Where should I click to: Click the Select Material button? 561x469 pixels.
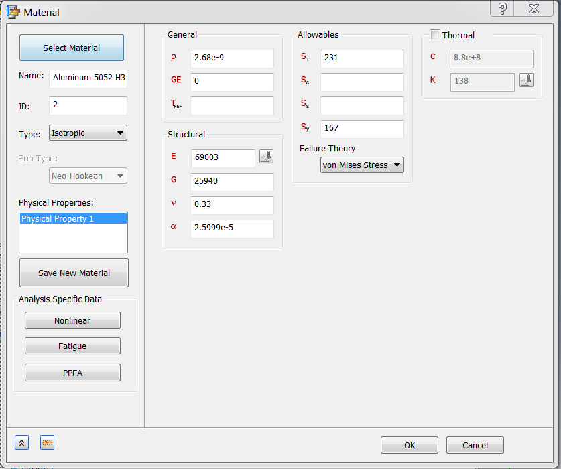coord(71,47)
